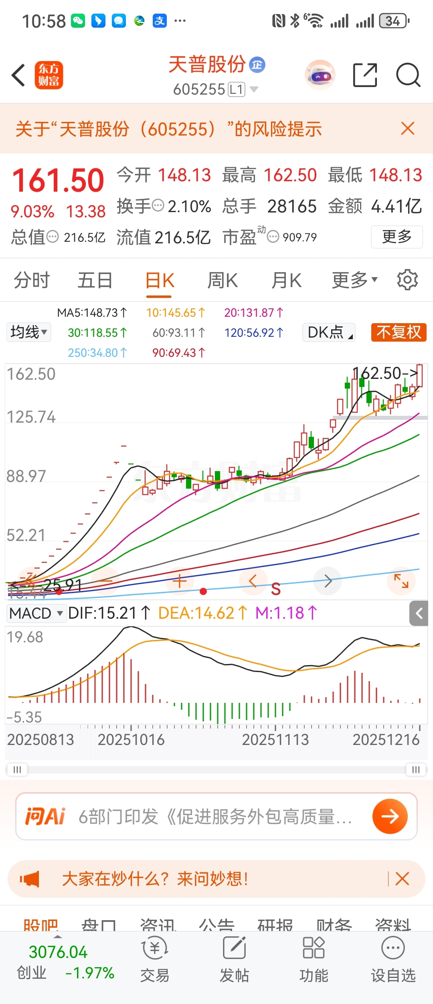
Task: Switch to the 分时 tab
Action: tap(32, 280)
